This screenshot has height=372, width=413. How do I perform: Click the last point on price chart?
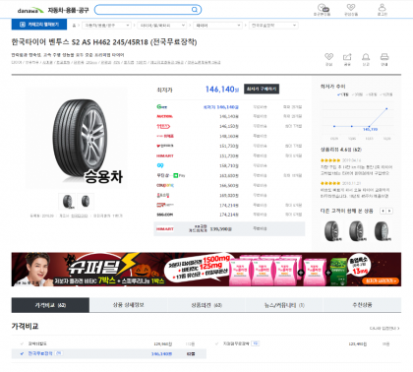pos(386,108)
